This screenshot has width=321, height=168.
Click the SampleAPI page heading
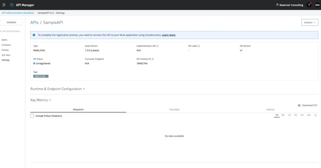click(x=53, y=23)
